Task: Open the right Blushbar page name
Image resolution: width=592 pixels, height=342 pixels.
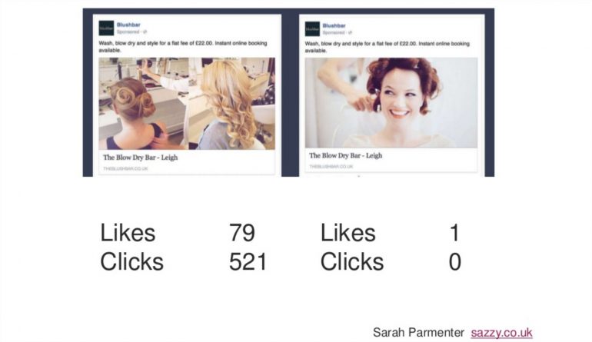Action: [x=334, y=25]
